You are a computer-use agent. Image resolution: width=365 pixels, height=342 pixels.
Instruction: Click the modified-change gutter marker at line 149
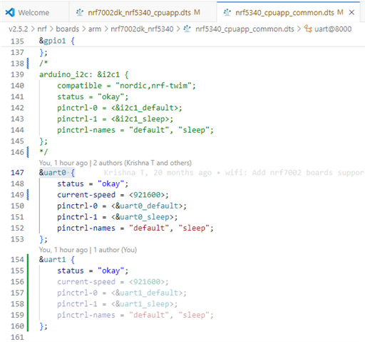pos(28,195)
